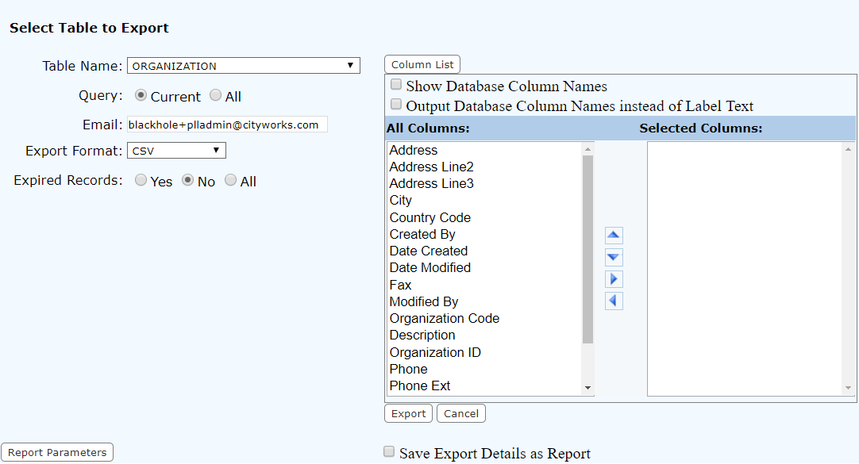Check Output Database Column Names option
The width and height of the screenshot is (859, 464).
click(x=396, y=105)
